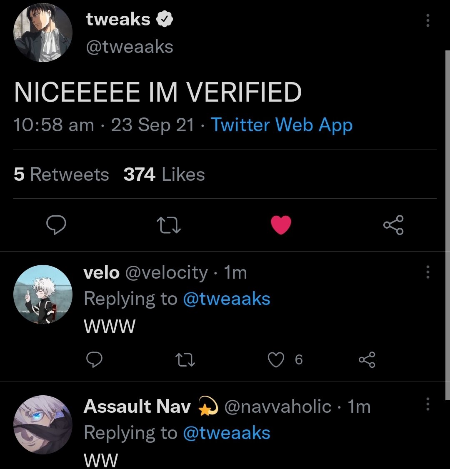Like velo's WWW reply
Viewport: 450px width, 469px height.
(276, 359)
